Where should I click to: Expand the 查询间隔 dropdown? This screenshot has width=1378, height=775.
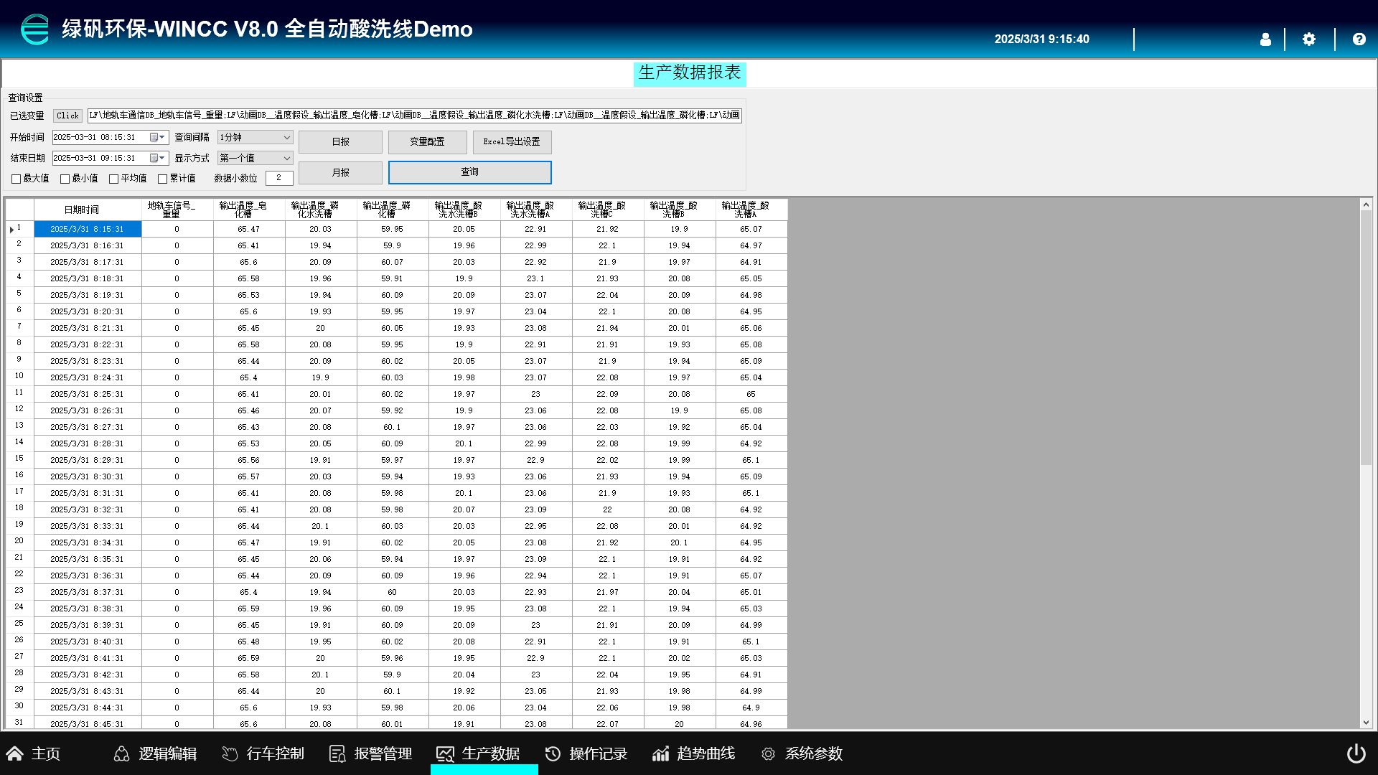tap(286, 137)
